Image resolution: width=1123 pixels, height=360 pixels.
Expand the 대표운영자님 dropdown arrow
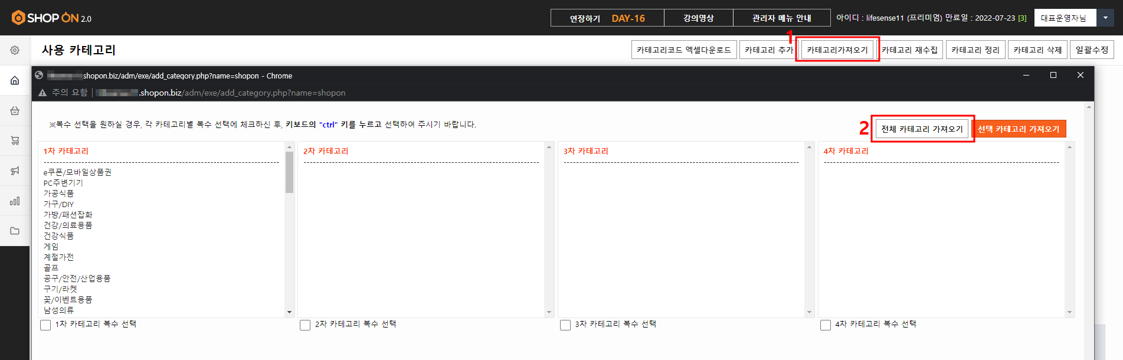(x=1105, y=18)
